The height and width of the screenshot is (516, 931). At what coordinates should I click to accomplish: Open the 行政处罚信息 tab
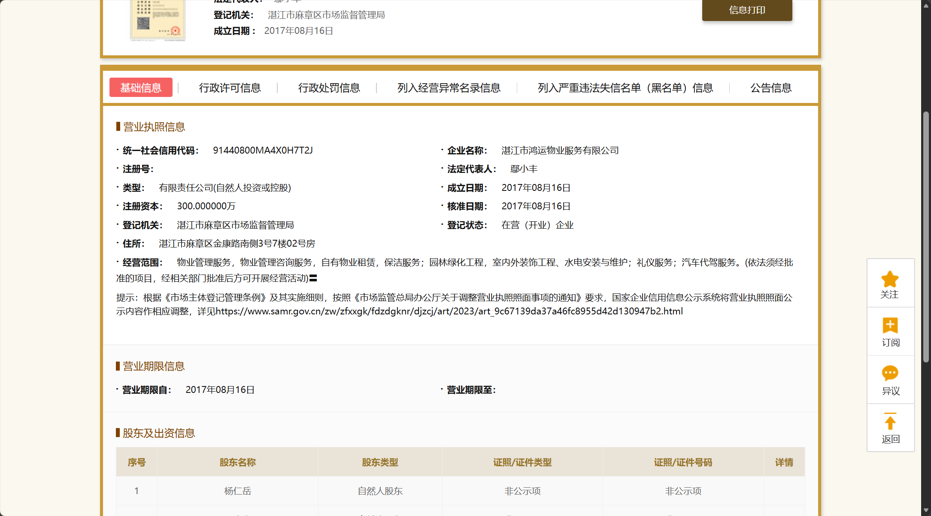pos(329,88)
